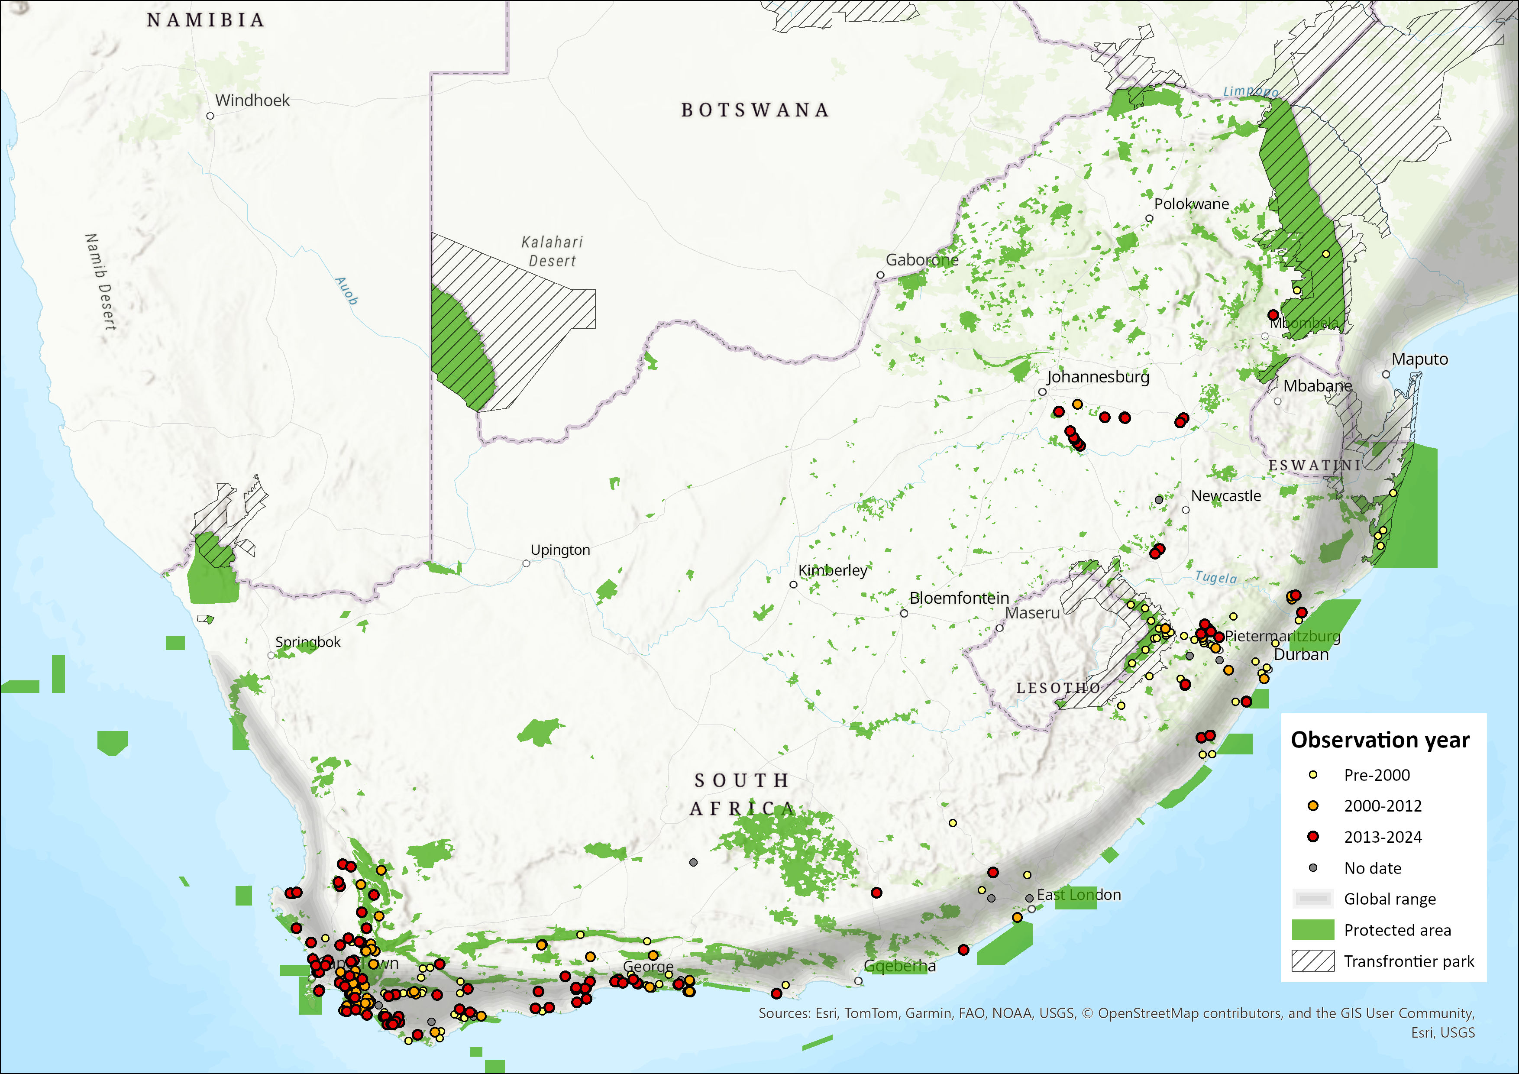Select the Maputo city marker circle
Screen dimensions: 1519x1074
coord(1386,375)
